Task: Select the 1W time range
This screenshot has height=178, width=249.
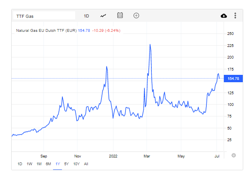Action: pyautogui.click(x=29, y=164)
